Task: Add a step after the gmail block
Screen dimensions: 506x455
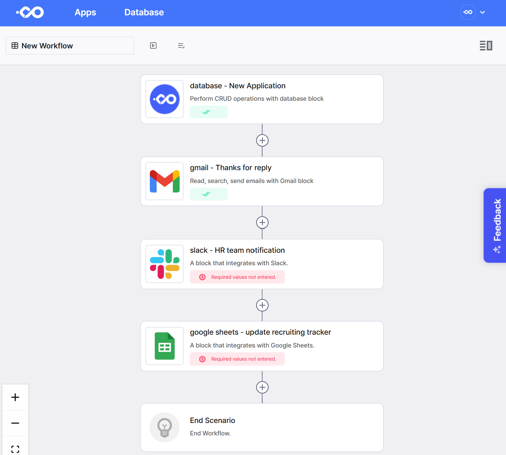Action: pyautogui.click(x=262, y=223)
